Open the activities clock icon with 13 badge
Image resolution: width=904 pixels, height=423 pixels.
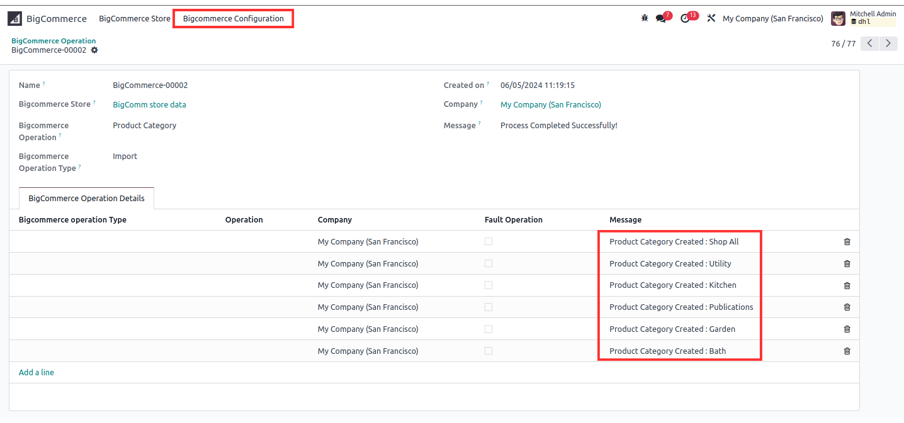coord(686,18)
